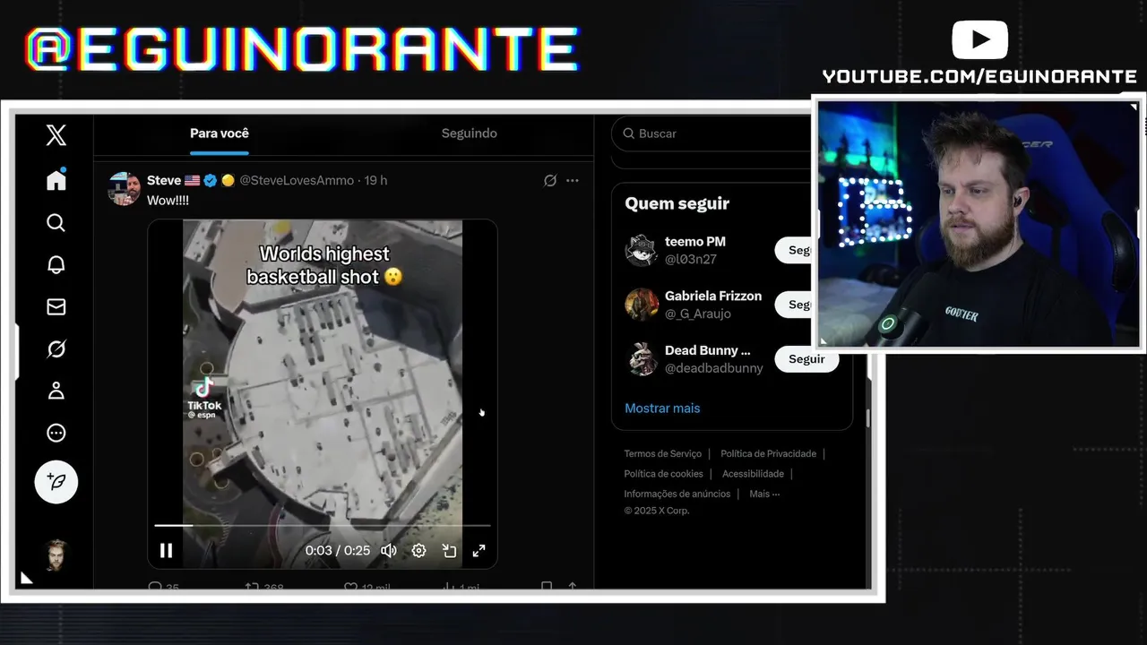Open the account avatar at sidebar bottom
This screenshot has width=1147, height=645.
pos(56,555)
